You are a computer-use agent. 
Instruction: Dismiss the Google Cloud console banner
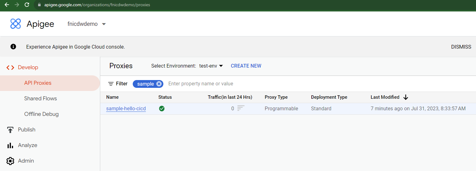pos(461,47)
